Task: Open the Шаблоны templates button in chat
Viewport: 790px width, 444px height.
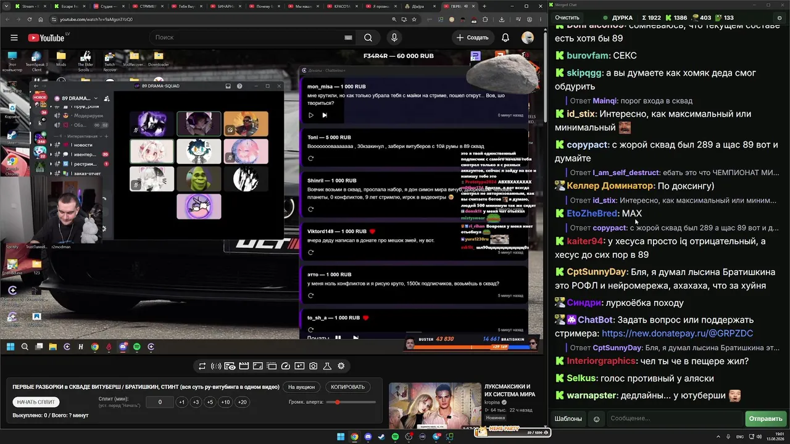Action: (x=568, y=419)
